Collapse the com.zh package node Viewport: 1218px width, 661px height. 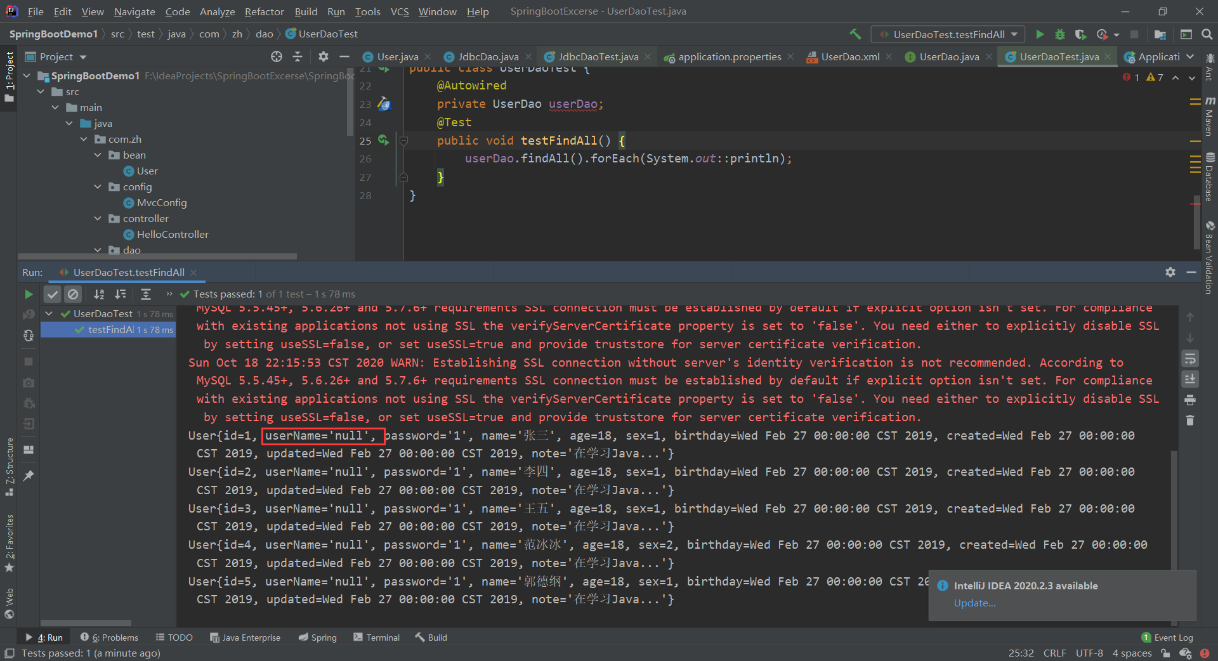tap(84, 139)
